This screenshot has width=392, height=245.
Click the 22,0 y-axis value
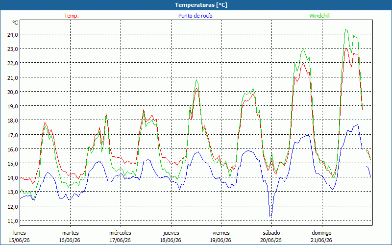[13, 63]
